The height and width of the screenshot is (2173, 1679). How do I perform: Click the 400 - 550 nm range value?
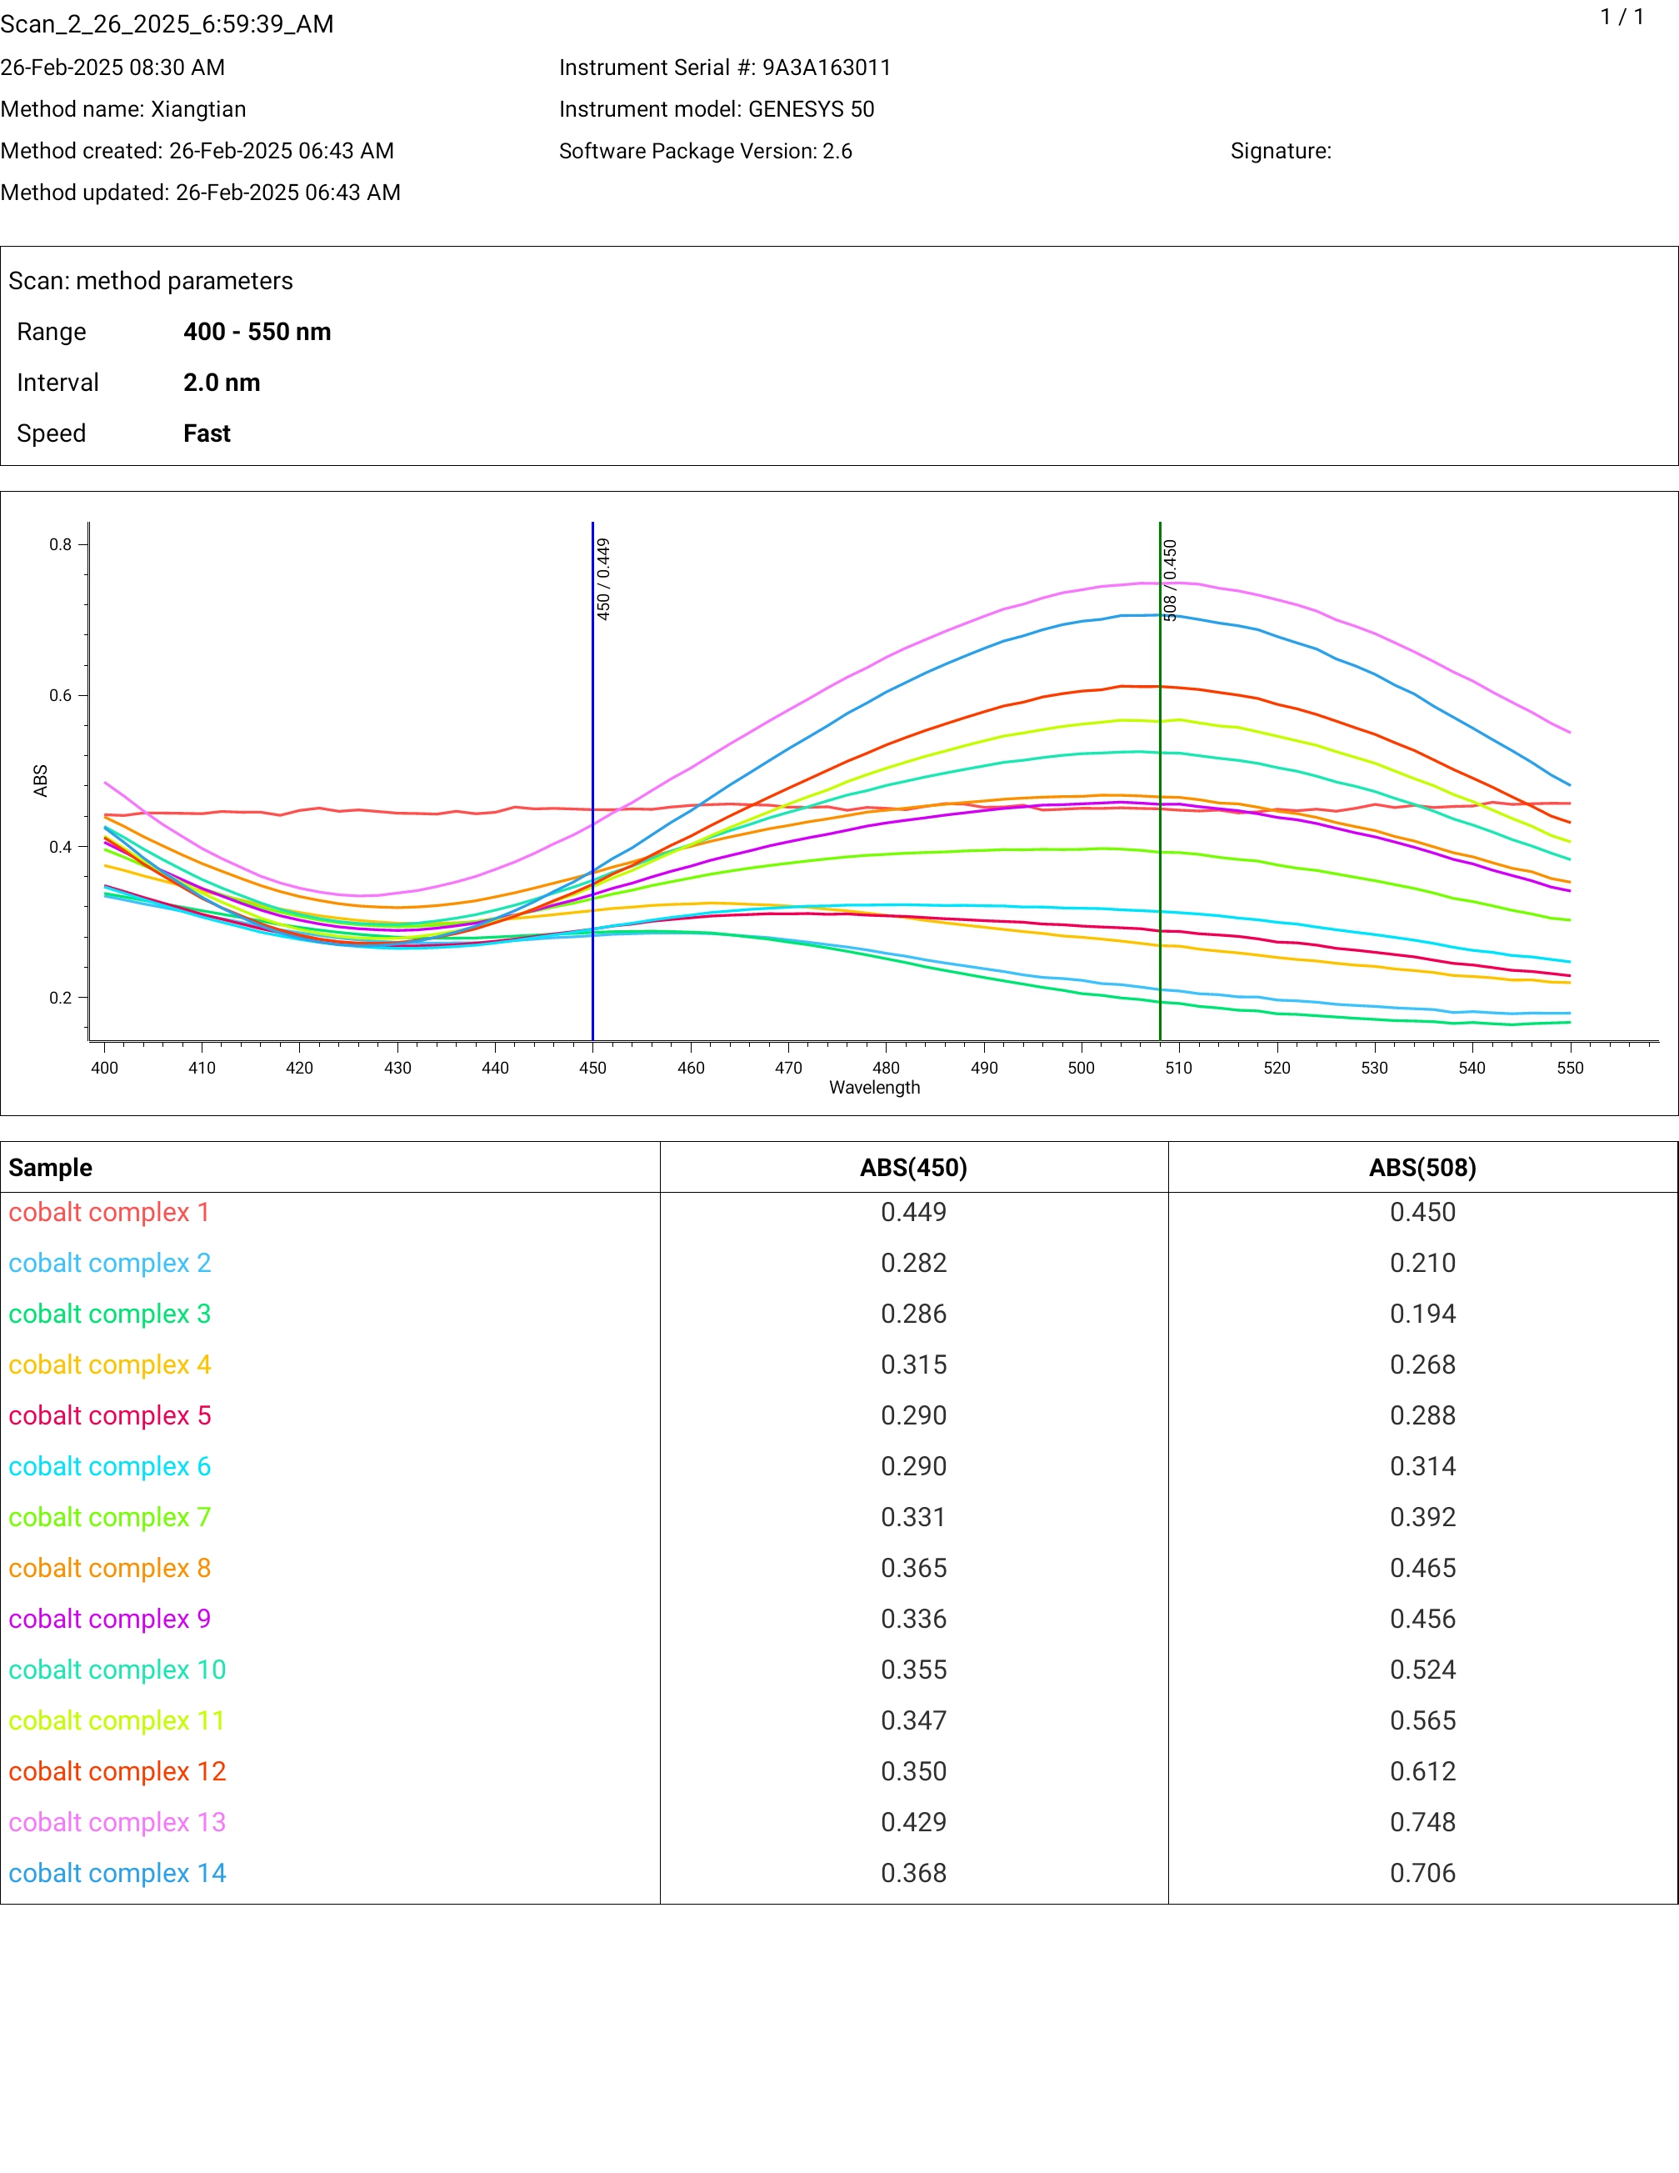tap(257, 331)
